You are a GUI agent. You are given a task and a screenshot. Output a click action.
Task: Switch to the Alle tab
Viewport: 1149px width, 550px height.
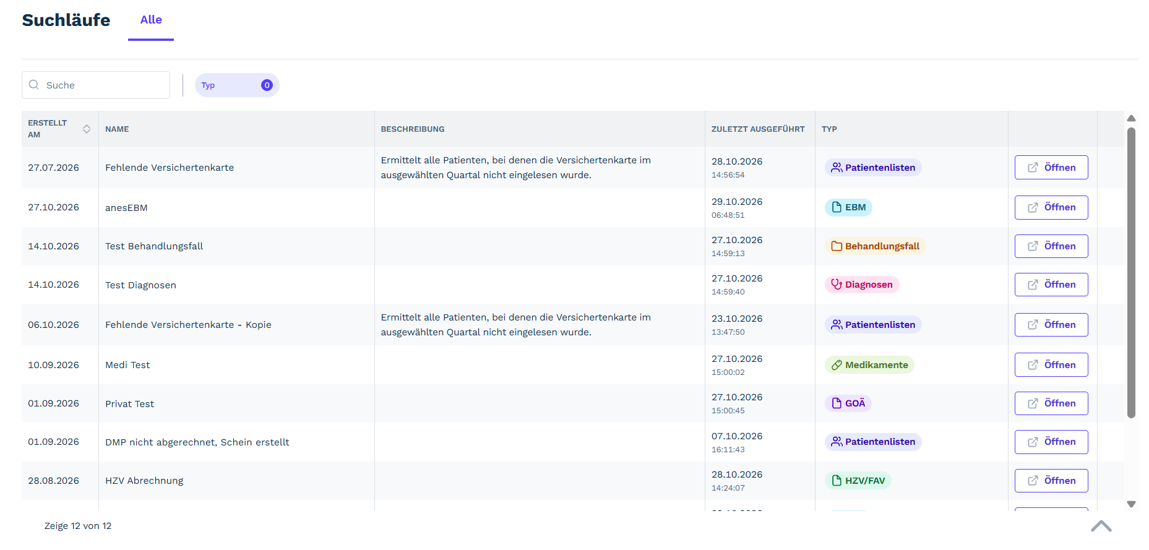coord(151,20)
